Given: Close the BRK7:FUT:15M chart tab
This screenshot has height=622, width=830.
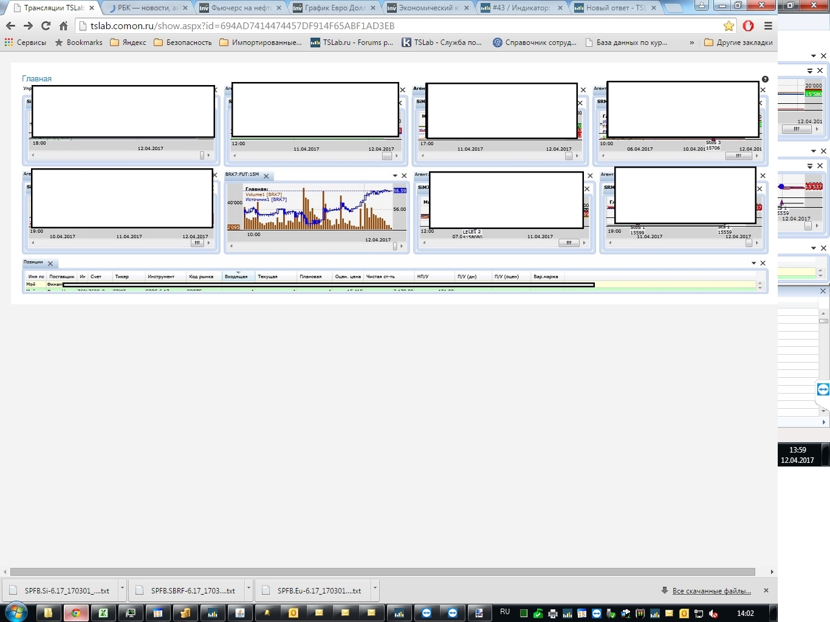Looking at the screenshot, I should click(266, 176).
